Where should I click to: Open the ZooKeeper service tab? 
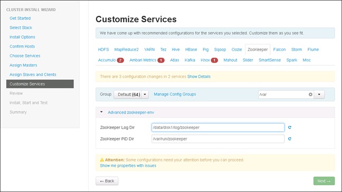258,49
